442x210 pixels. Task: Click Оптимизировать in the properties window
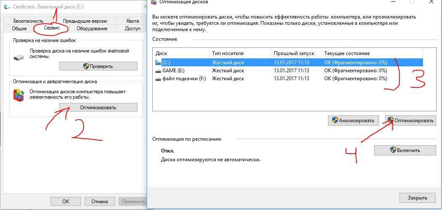click(98, 107)
